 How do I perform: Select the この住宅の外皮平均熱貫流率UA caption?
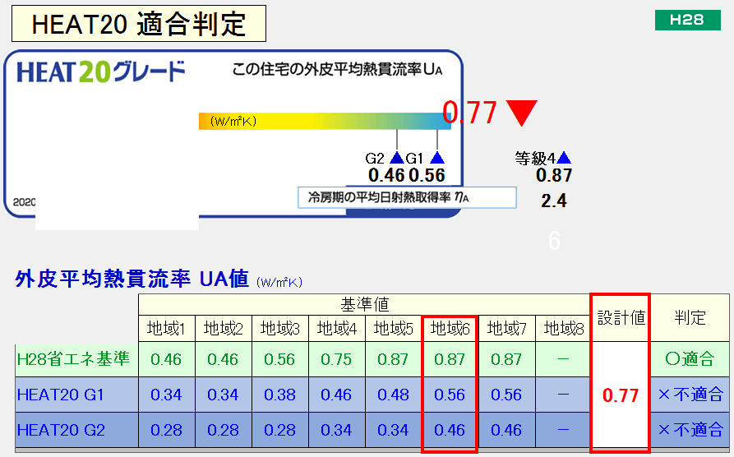coord(337,69)
